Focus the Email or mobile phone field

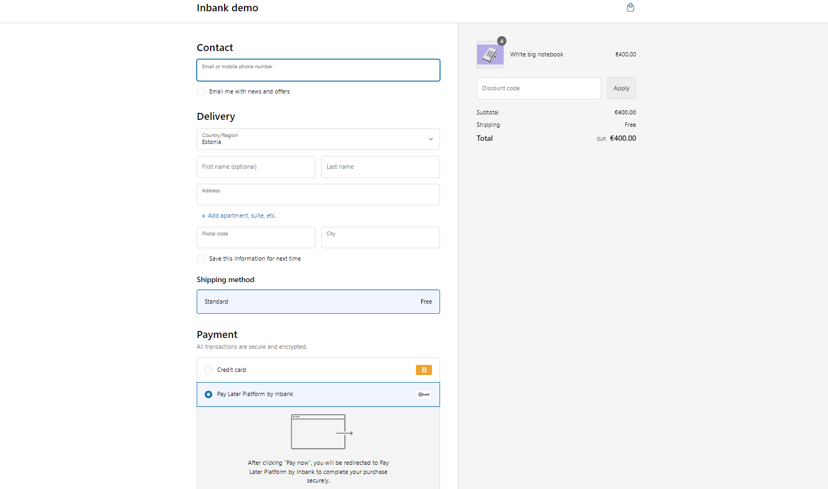(x=318, y=70)
